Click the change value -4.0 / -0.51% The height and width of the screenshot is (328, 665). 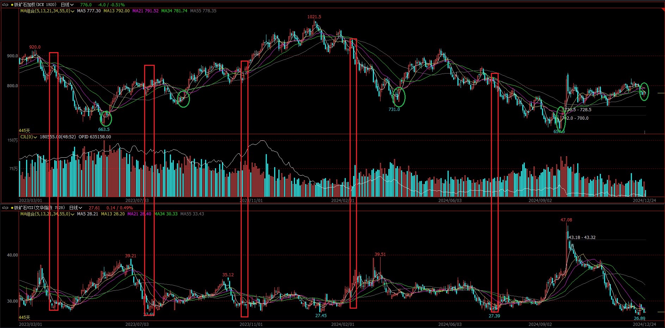[x=111, y=5]
